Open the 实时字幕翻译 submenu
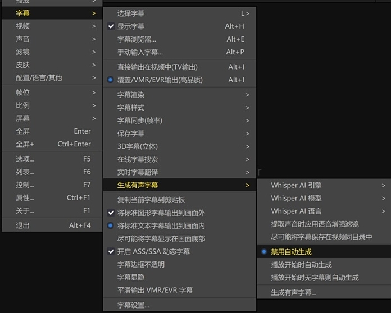Viewport: 391px width, 313px height. coord(137,172)
